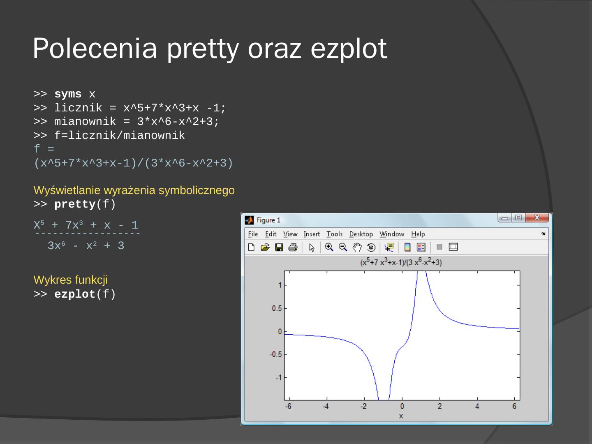Image resolution: width=592 pixels, height=444 pixels.
Task: Expand the Insert menu
Action: [x=312, y=234]
